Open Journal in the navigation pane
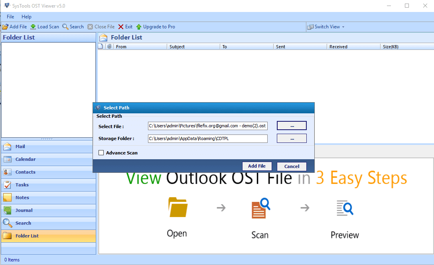 (48, 210)
